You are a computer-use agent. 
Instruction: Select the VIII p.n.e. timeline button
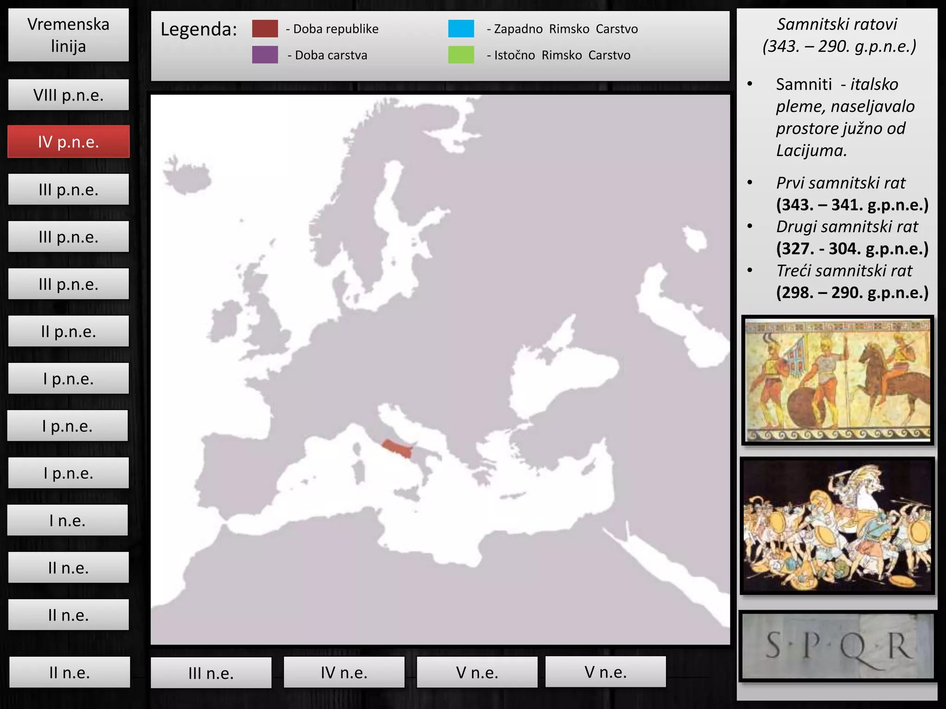point(68,95)
